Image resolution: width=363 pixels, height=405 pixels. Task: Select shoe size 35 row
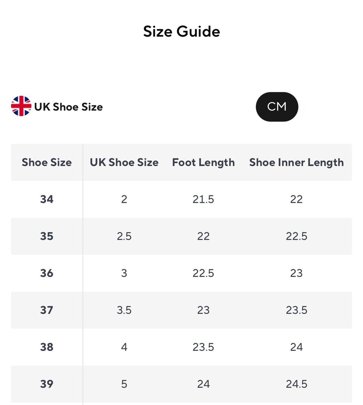[x=46, y=236]
